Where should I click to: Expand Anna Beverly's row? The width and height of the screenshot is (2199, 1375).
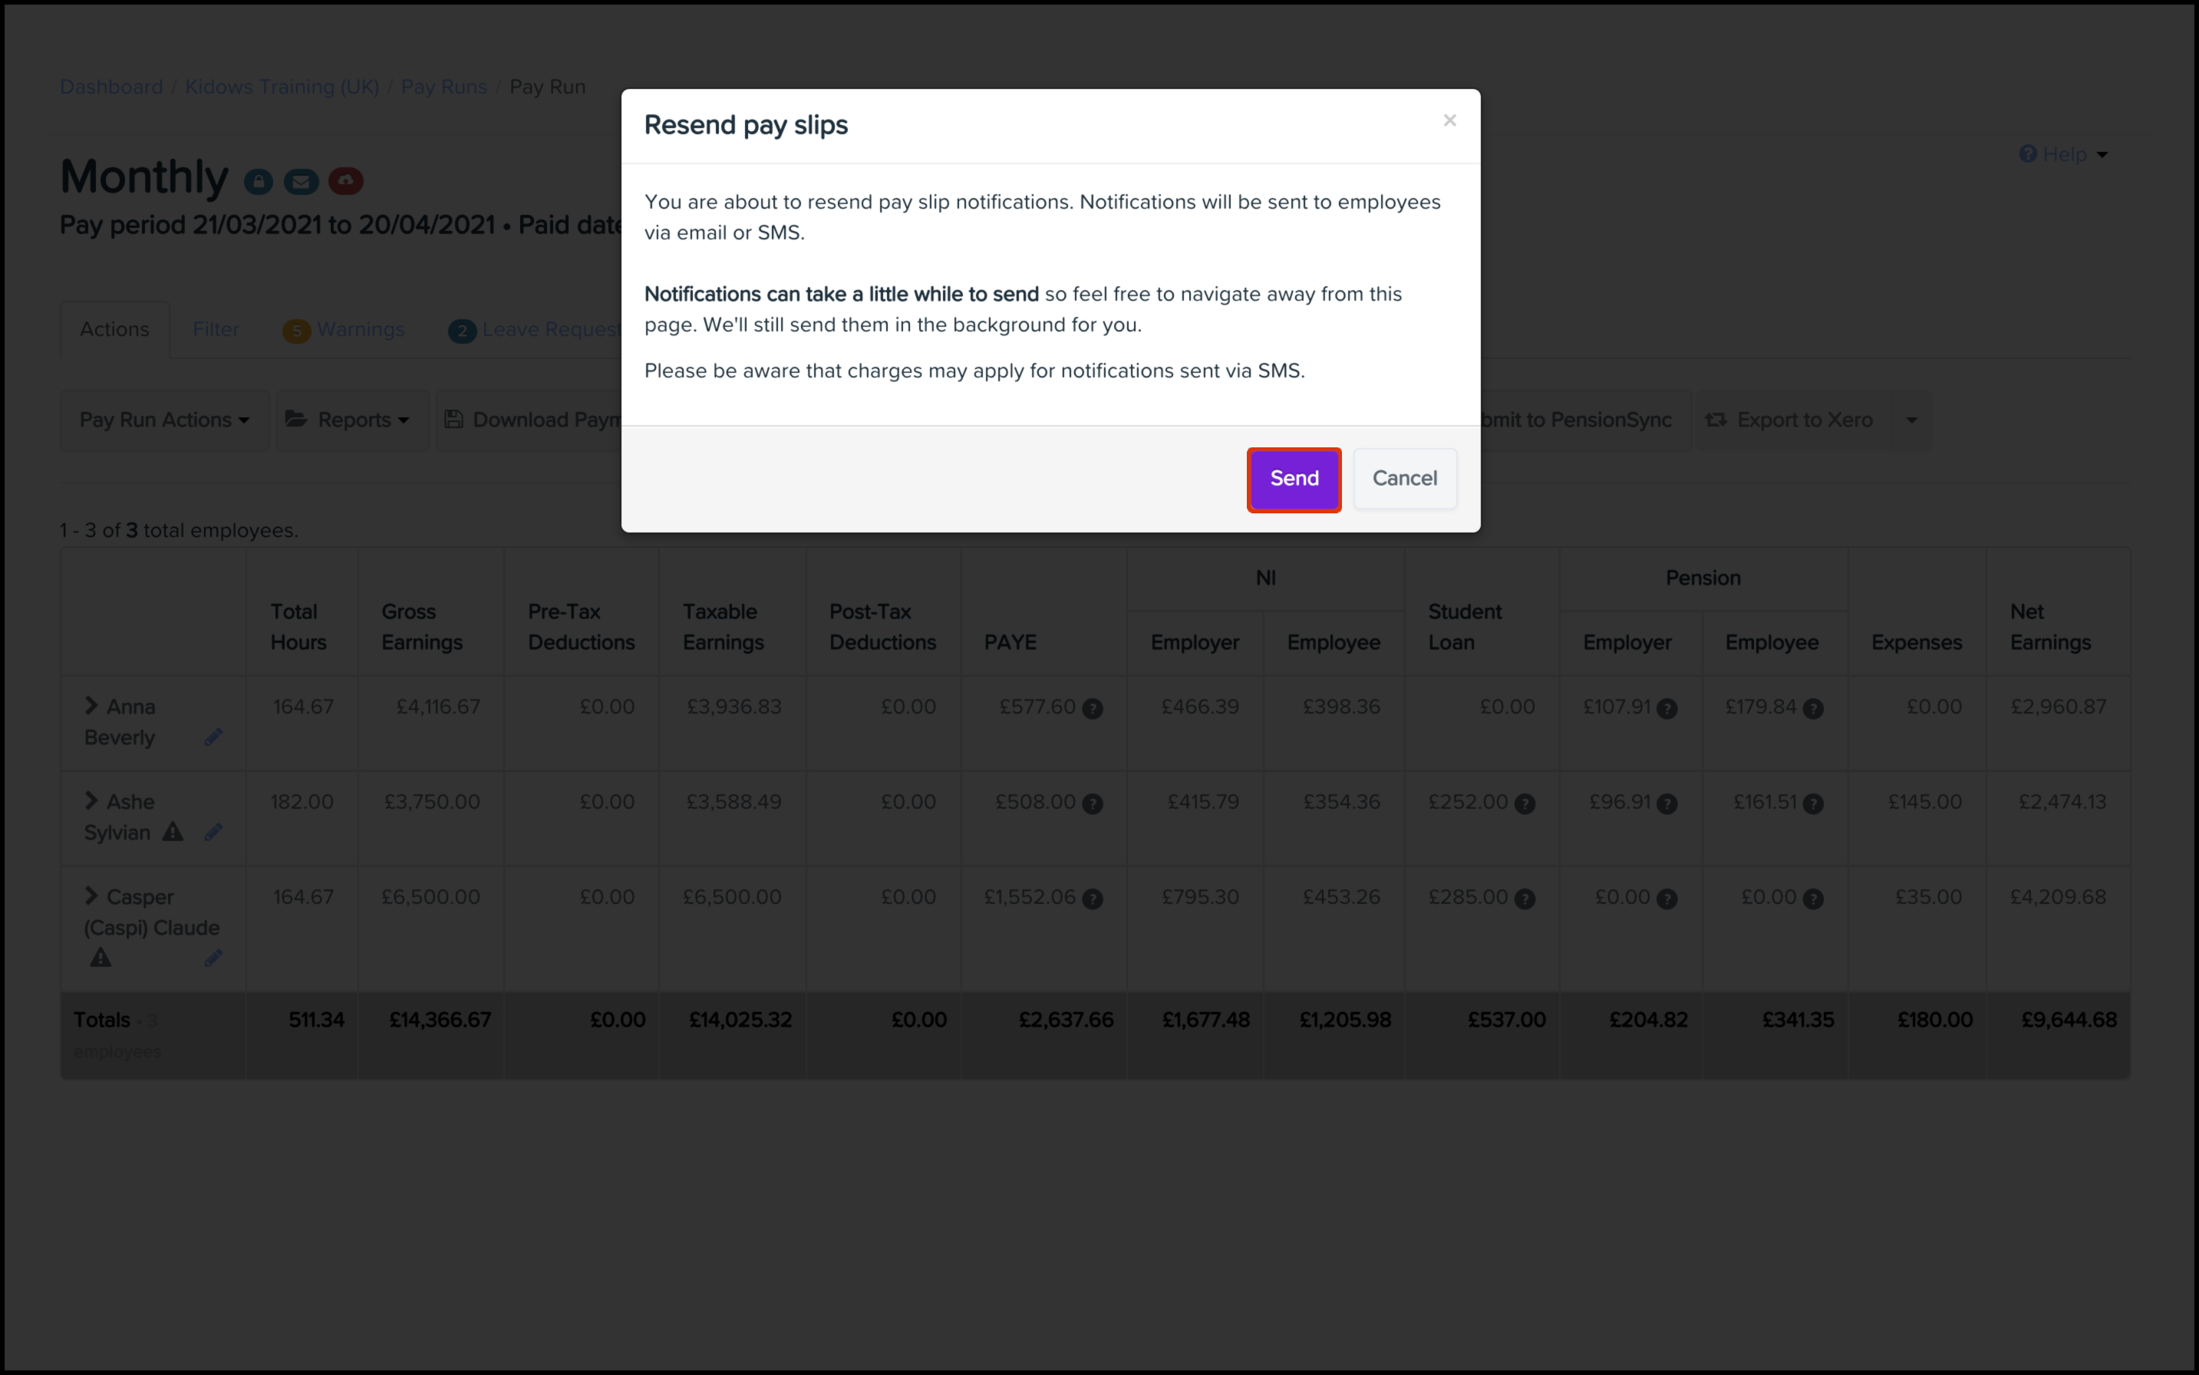coord(91,706)
